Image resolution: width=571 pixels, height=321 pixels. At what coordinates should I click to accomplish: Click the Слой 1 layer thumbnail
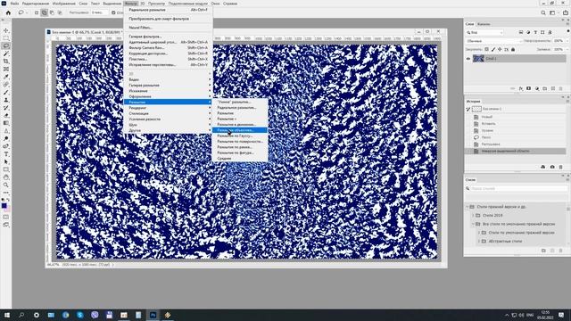point(478,58)
